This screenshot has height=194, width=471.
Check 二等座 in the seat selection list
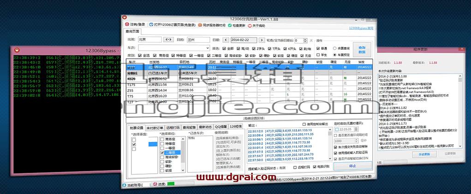pos(162,153)
